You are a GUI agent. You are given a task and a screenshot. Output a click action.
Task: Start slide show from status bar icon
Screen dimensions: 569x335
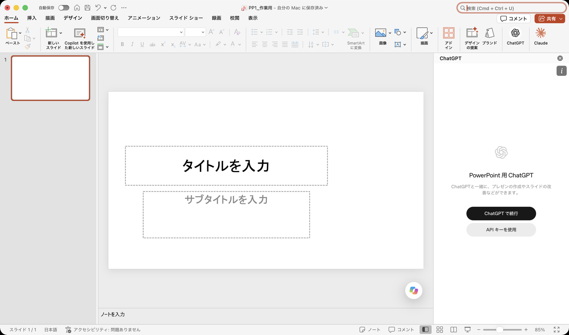click(x=467, y=330)
